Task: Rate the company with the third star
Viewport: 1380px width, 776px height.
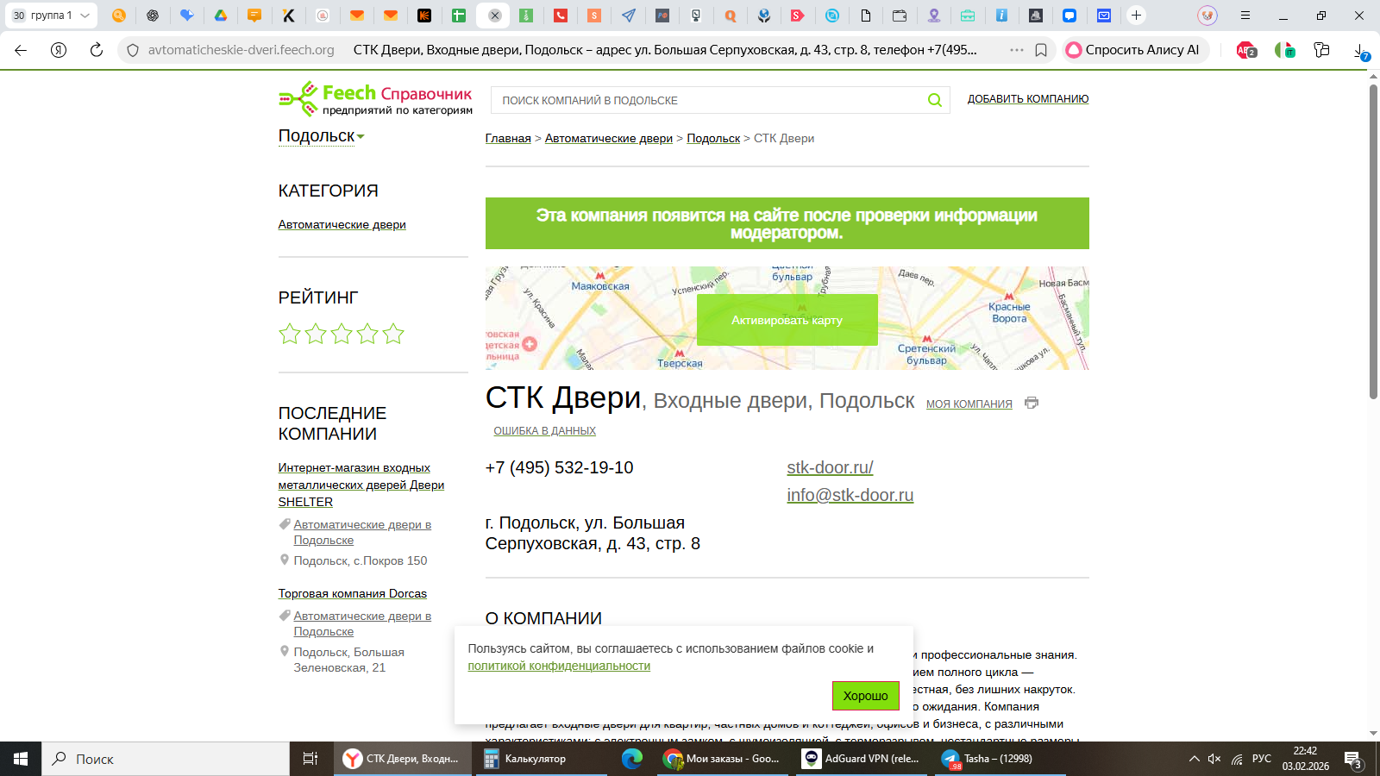Action: [342, 334]
